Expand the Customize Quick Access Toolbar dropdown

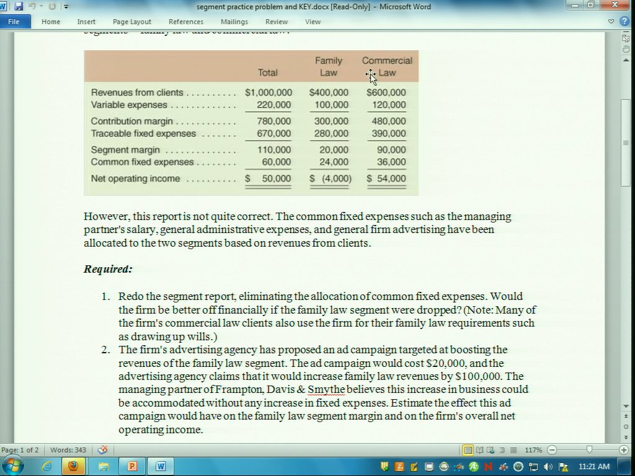click(66, 7)
